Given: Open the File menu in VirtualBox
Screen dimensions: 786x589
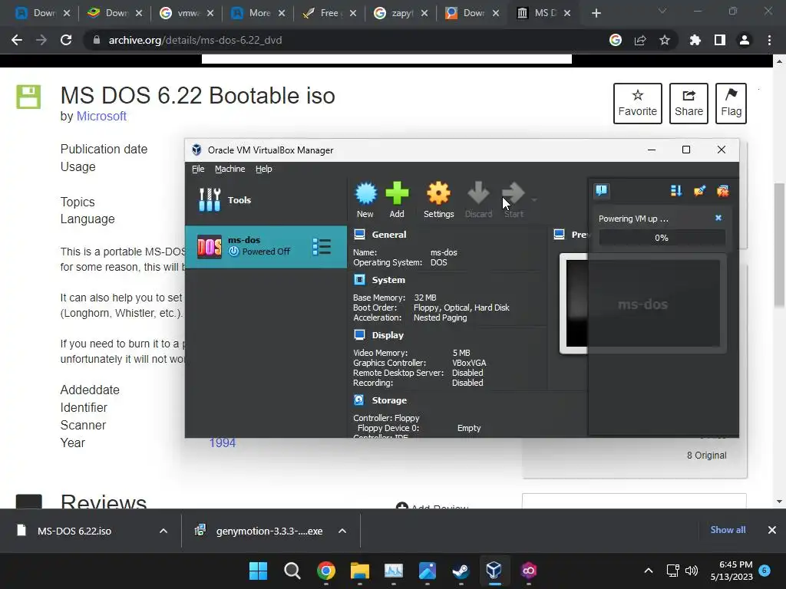Looking at the screenshot, I should (x=198, y=169).
